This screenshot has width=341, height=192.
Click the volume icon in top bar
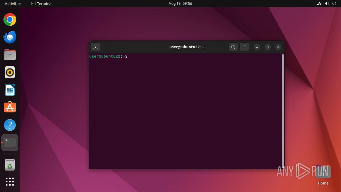pos(327,3)
